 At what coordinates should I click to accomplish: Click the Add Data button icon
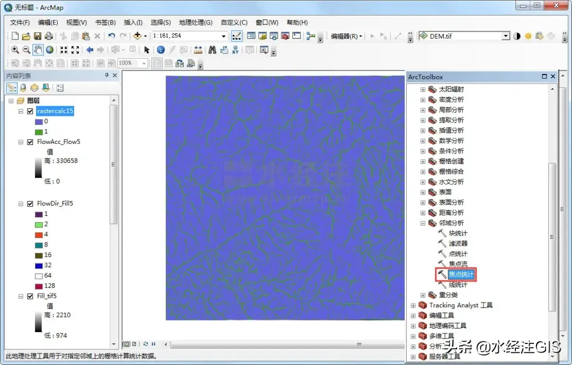137,36
